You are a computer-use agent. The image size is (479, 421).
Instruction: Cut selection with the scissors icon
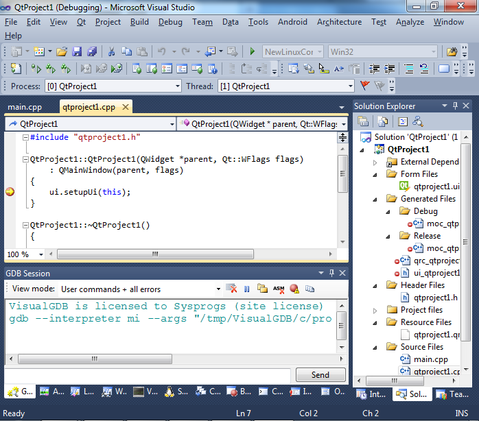pos(111,51)
